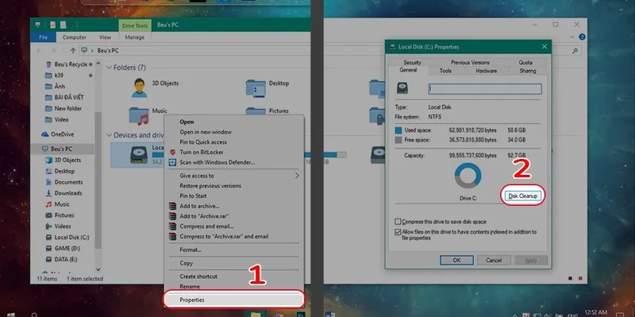Click the Turn on BitLocker shield icon
635x317 pixels.
pyautogui.click(x=173, y=153)
